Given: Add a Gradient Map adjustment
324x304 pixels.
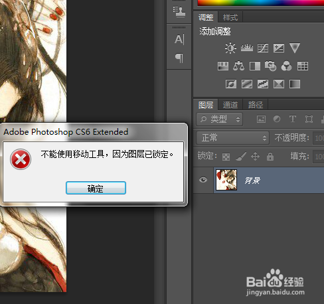Looking at the screenshot, I should 295,84.
